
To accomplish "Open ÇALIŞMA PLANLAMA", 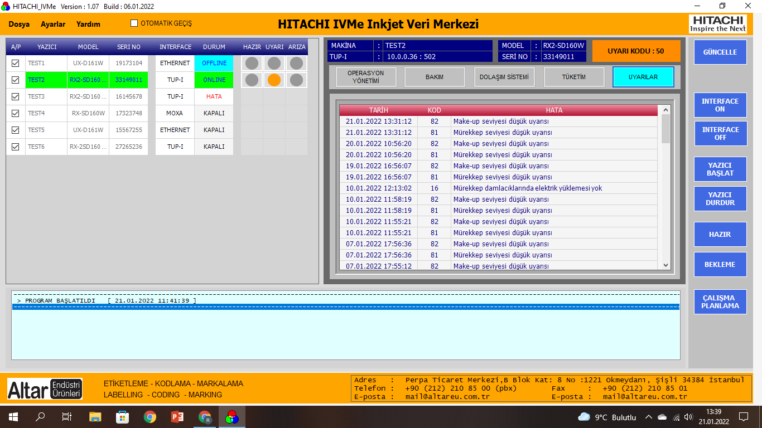I will coord(720,301).
